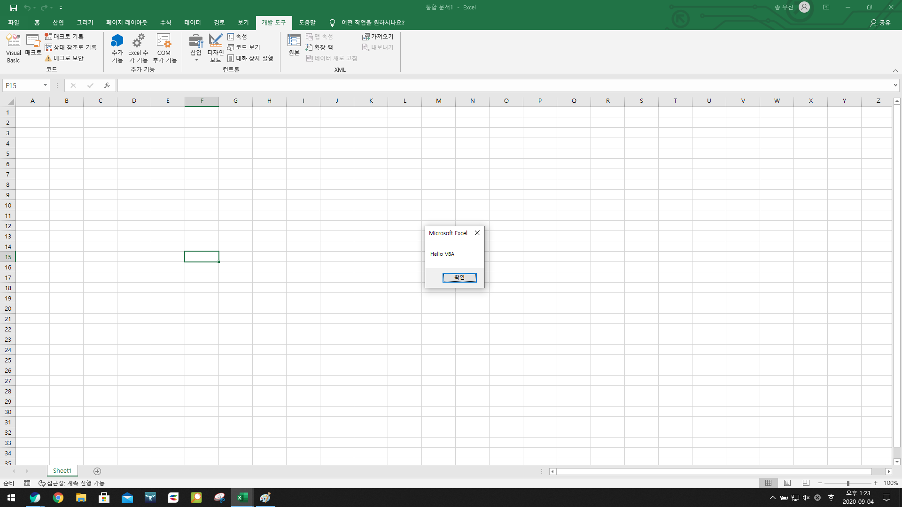902x507 pixels.
Task: Click the zoom slider in status bar
Action: click(x=848, y=483)
